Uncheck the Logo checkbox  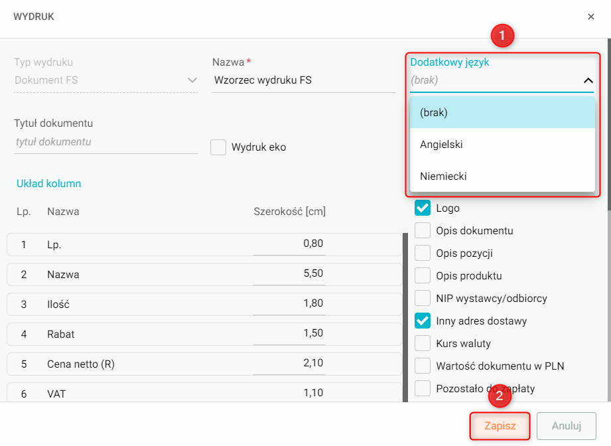tap(423, 208)
